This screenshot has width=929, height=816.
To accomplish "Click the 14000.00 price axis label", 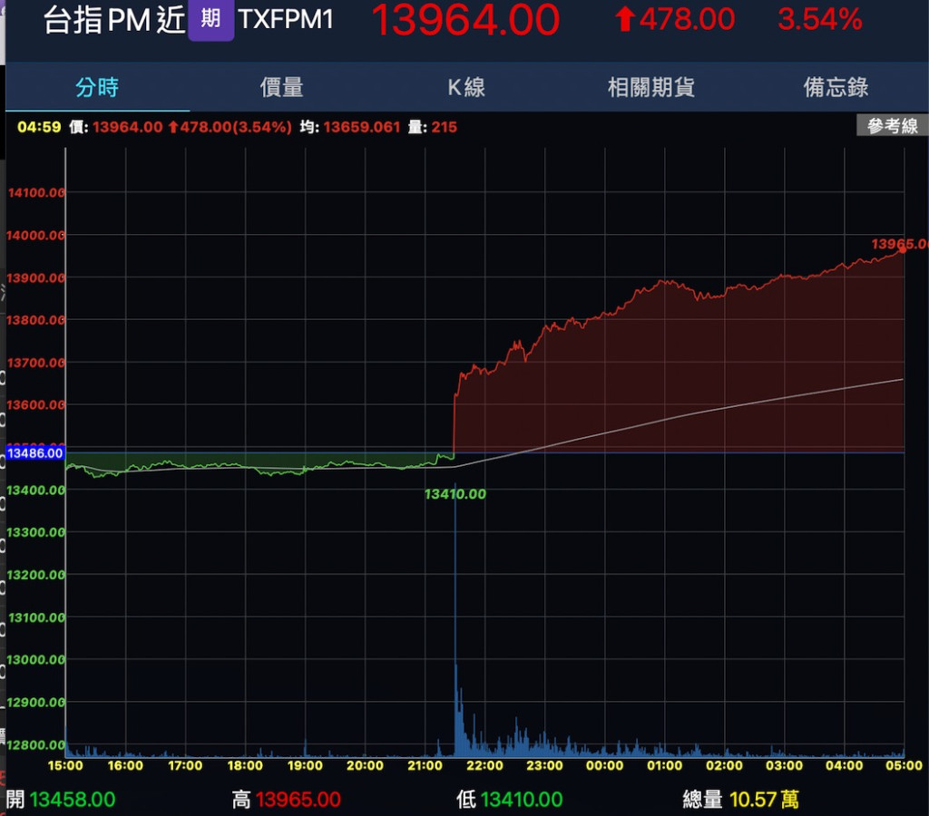I will 36,235.
